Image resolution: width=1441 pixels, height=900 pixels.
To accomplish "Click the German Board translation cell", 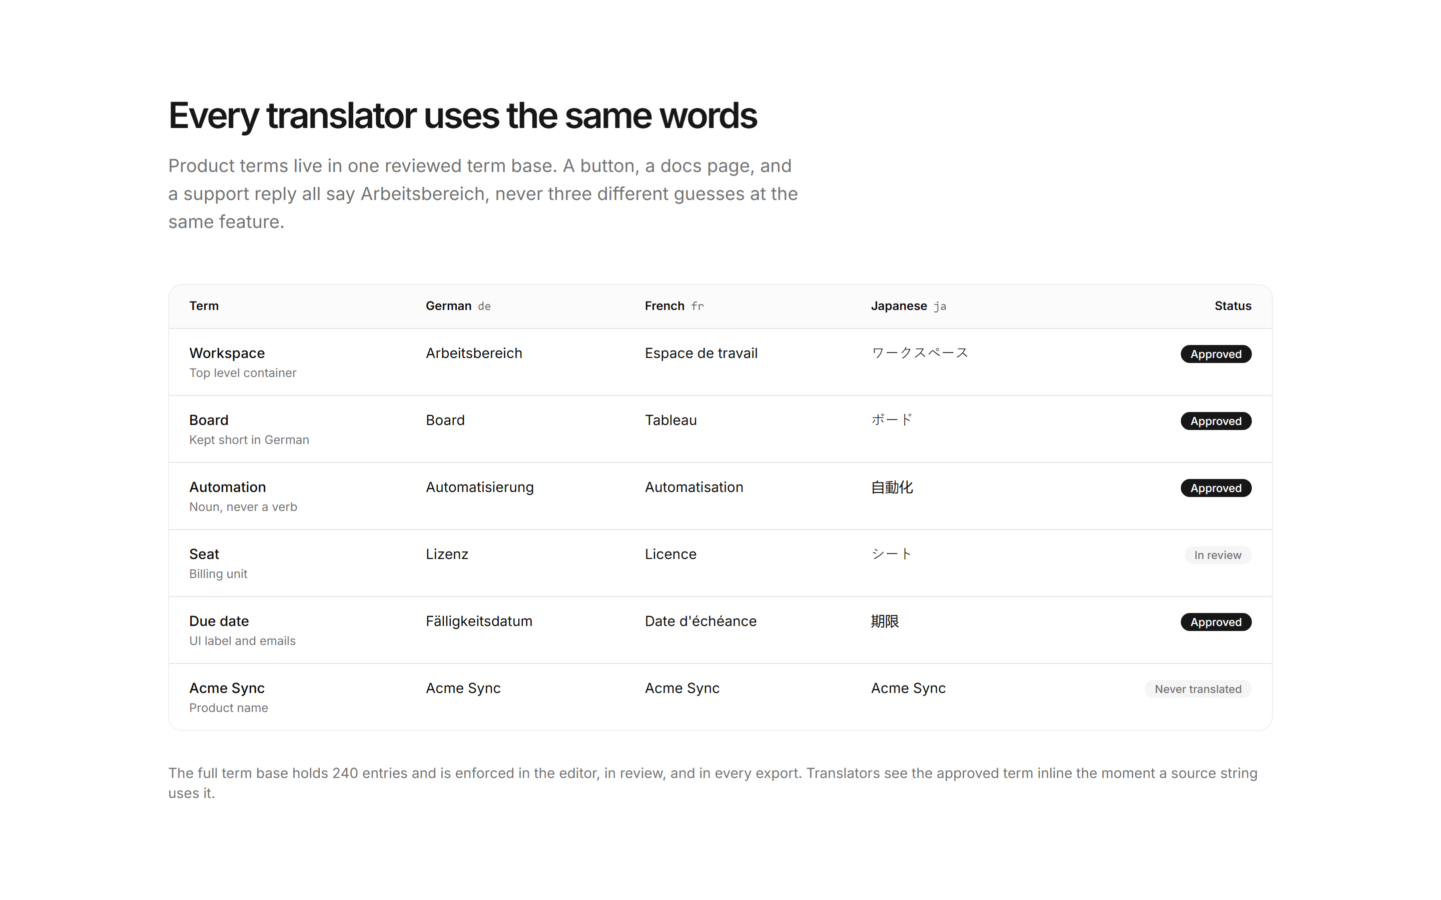I will 445,420.
